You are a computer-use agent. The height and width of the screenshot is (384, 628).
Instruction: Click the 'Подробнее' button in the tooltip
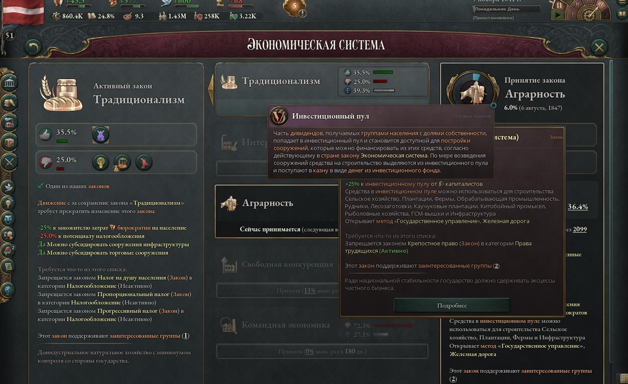[452, 305]
